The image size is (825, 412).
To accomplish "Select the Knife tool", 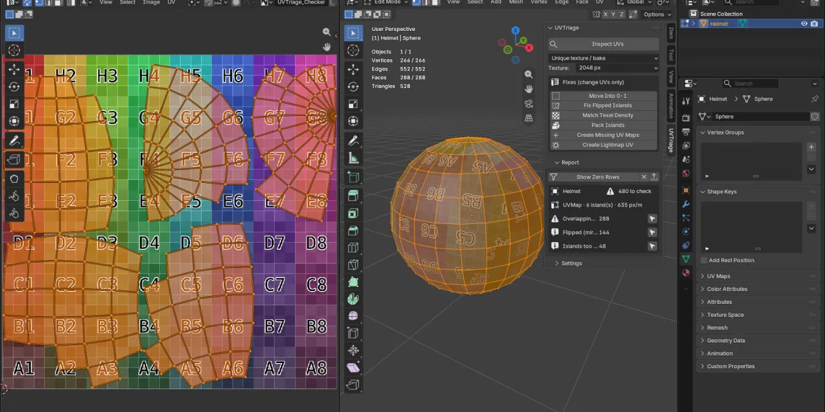I will tap(353, 265).
